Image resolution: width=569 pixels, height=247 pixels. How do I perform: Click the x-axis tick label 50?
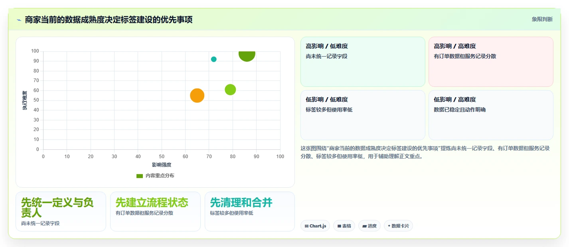coord(162,157)
